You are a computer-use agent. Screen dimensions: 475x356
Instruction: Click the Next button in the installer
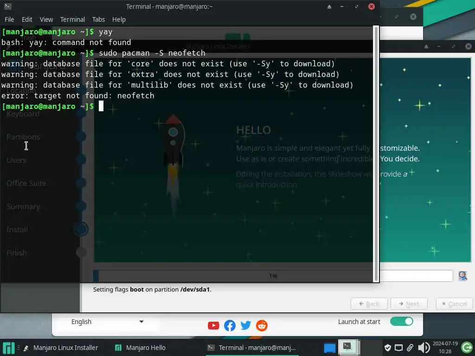coord(409,304)
